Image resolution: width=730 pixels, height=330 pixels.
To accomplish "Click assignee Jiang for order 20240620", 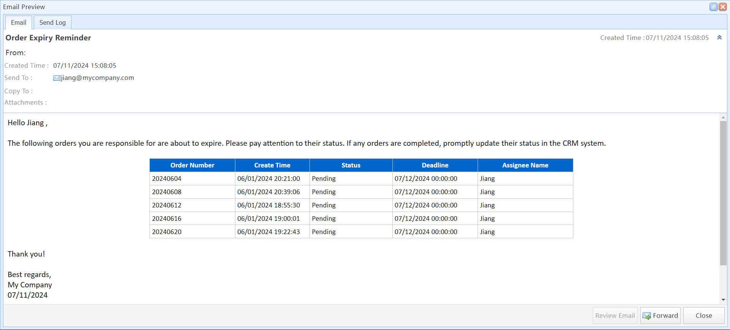I will [x=487, y=232].
